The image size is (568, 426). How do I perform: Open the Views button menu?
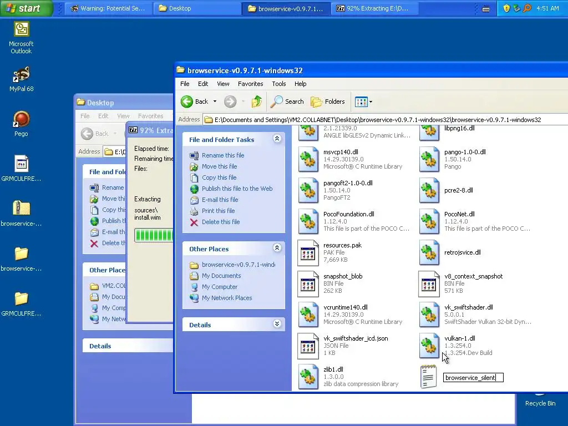click(x=364, y=102)
